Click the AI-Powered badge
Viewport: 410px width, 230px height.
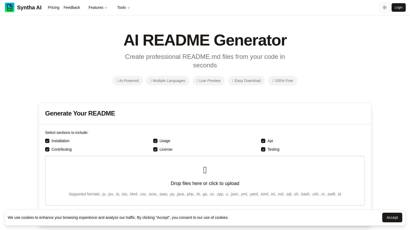[128, 81]
